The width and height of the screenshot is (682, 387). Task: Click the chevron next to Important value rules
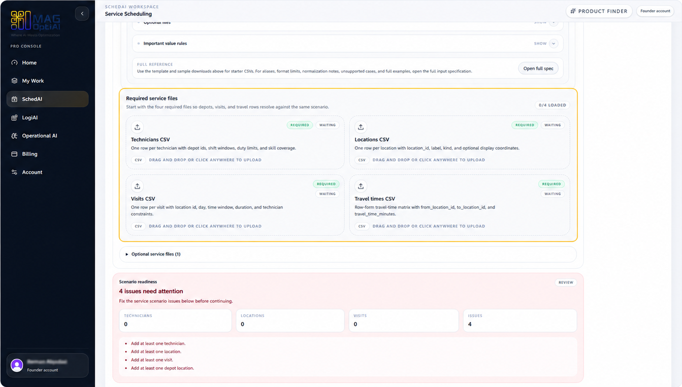tap(554, 44)
